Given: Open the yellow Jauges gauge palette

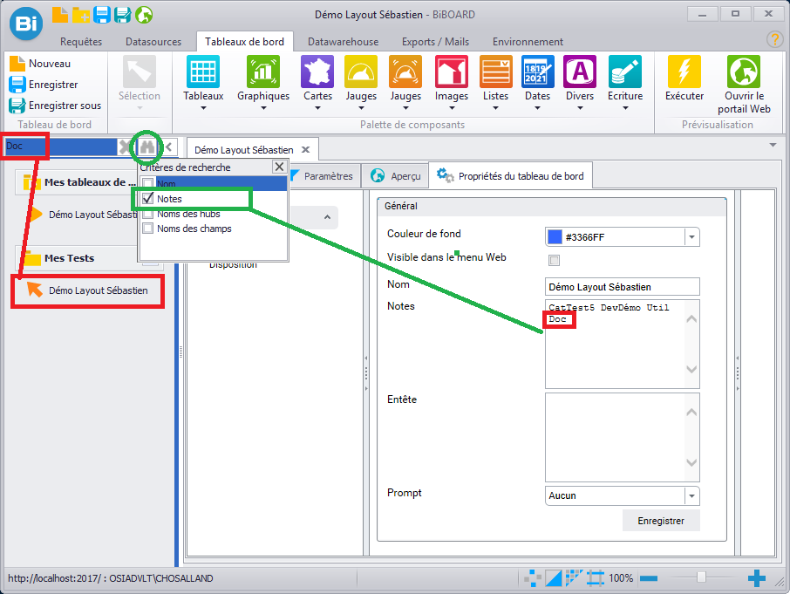Looking at the screenshot, I should click(361, 83).
